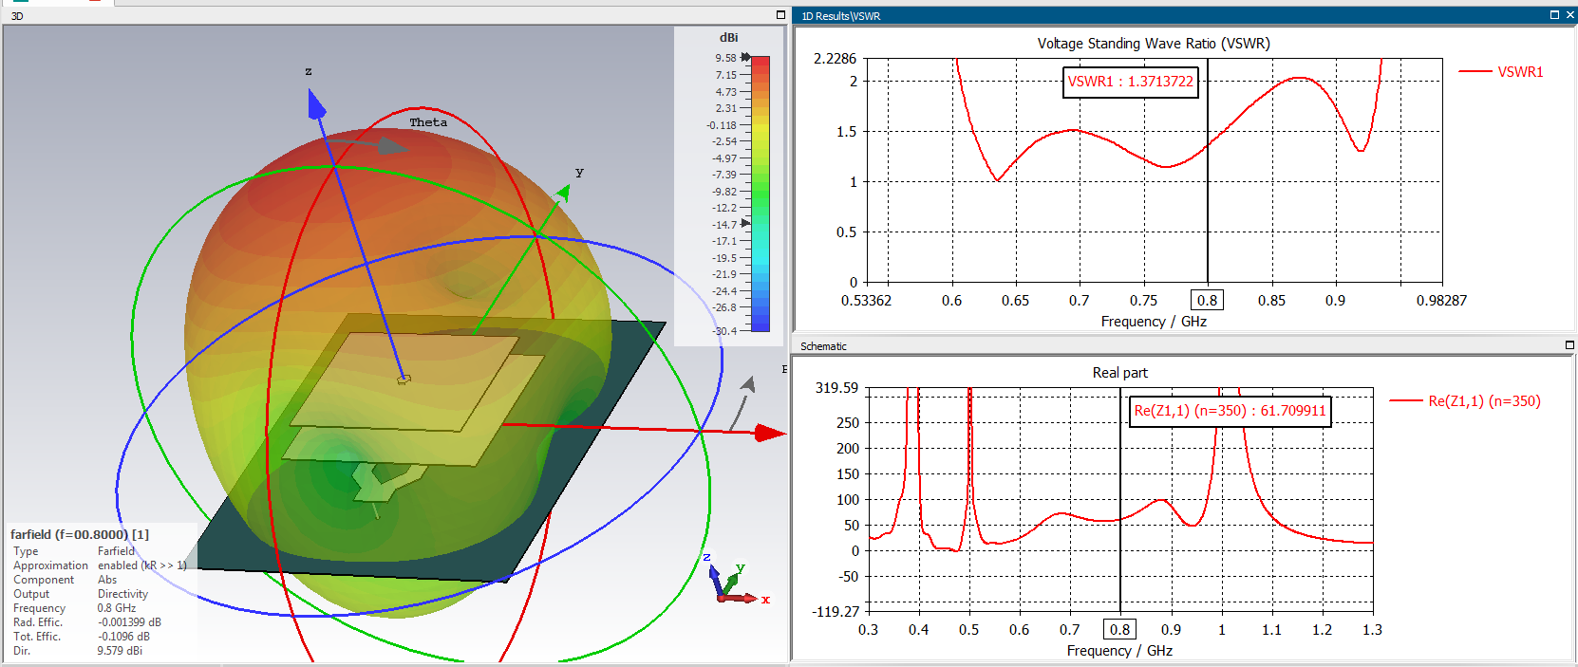This screenshot has width=1578, height=667.
Task: Click the '-119.27' y-axis minimum in Real part plot
Action: click(x=836, y=612)
